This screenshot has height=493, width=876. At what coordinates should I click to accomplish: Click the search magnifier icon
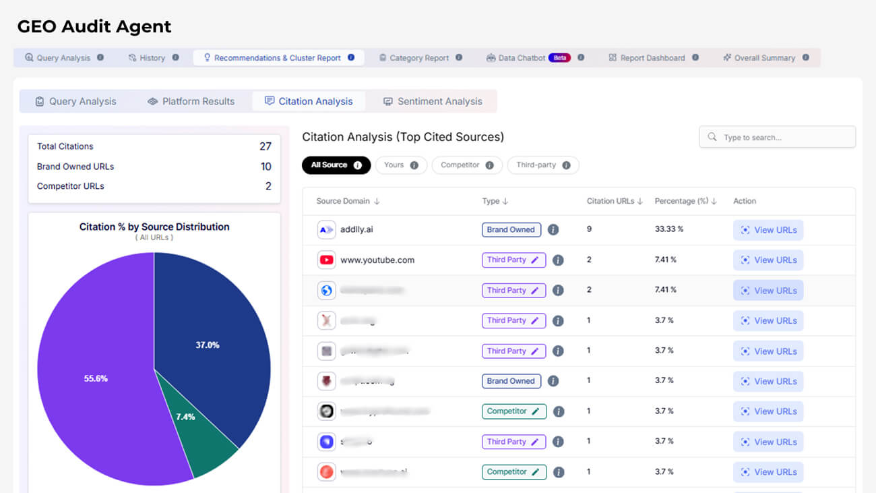[x=712, y=137]
